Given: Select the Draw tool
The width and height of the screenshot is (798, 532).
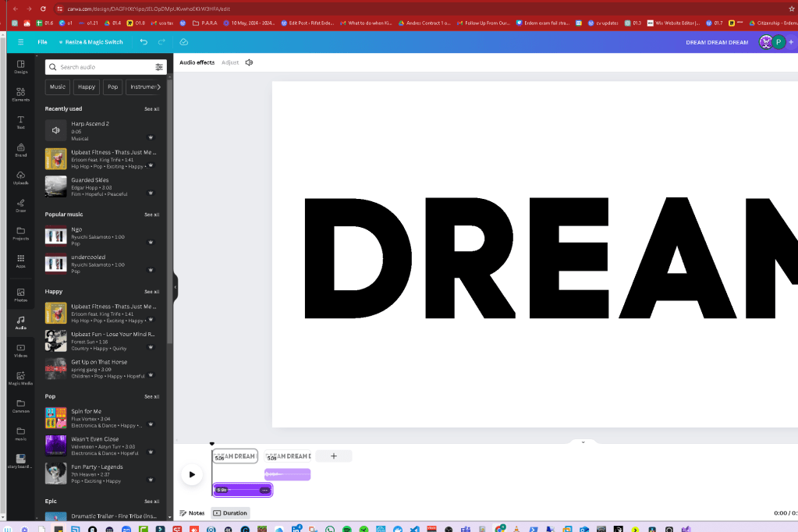Looking at the screenshot, I should [x=20, y=205].
